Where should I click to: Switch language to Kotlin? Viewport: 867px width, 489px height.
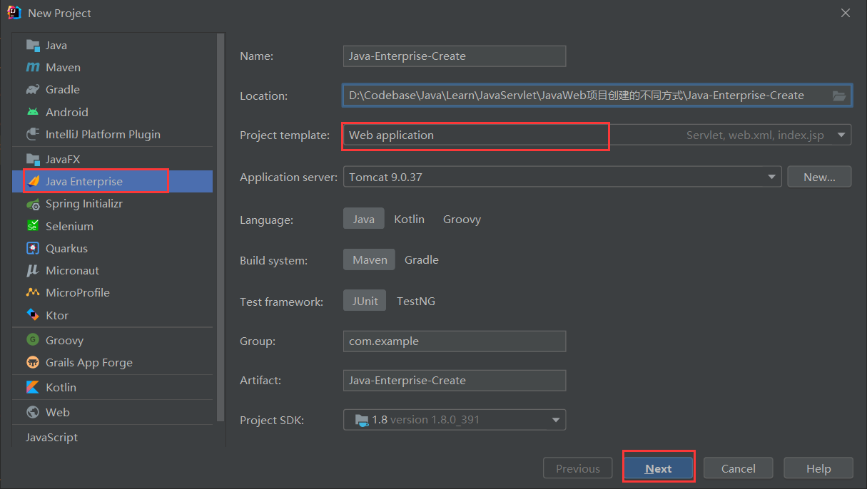coord(409,220)
